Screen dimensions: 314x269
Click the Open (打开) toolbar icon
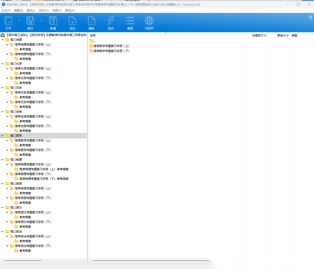(8, 21)
